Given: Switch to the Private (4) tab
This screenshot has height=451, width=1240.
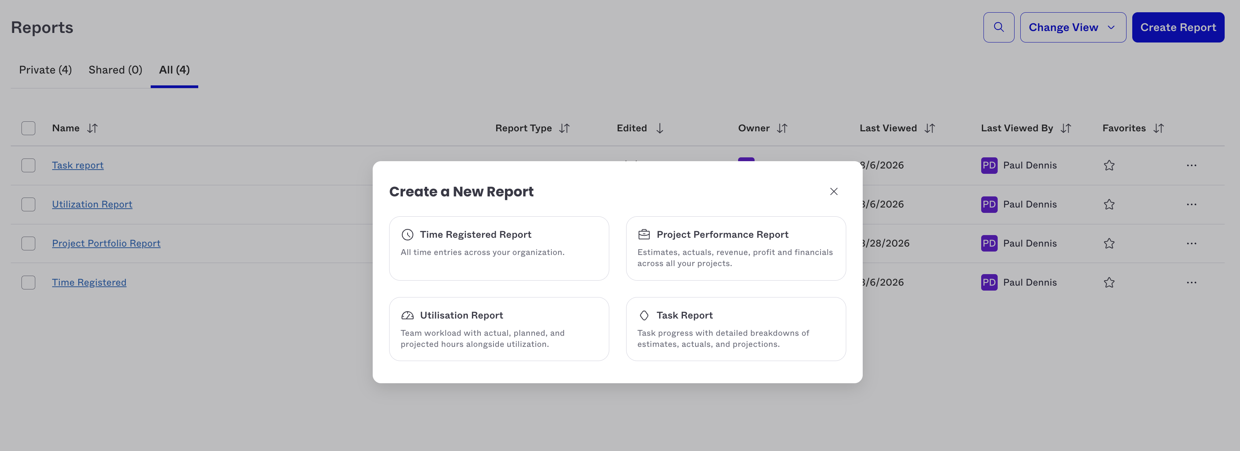Looking at the screenshot, I should point(45,70).
